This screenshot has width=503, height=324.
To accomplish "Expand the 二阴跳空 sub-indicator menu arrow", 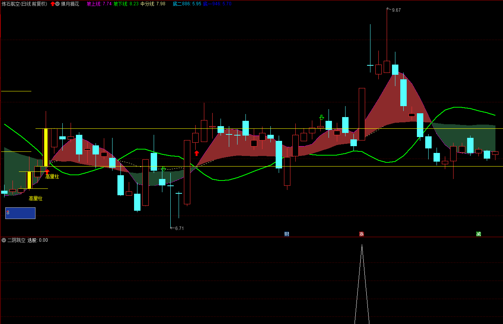I will (x=4, y=240).
